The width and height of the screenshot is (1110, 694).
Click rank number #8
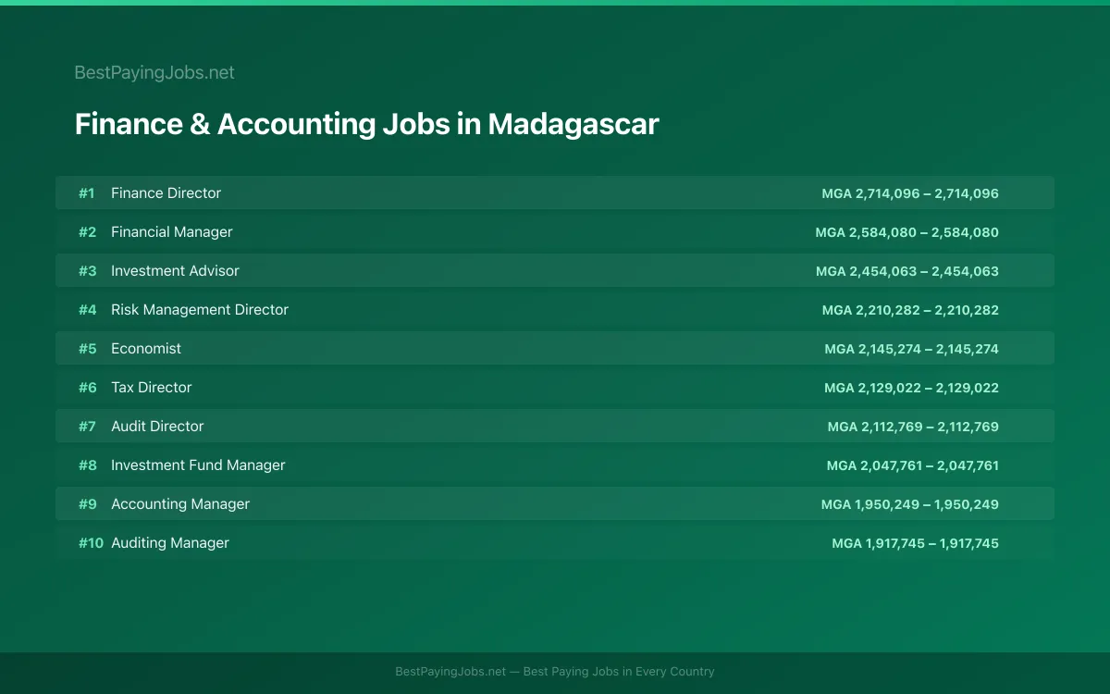pyautogui.click(x=87, y=465)
